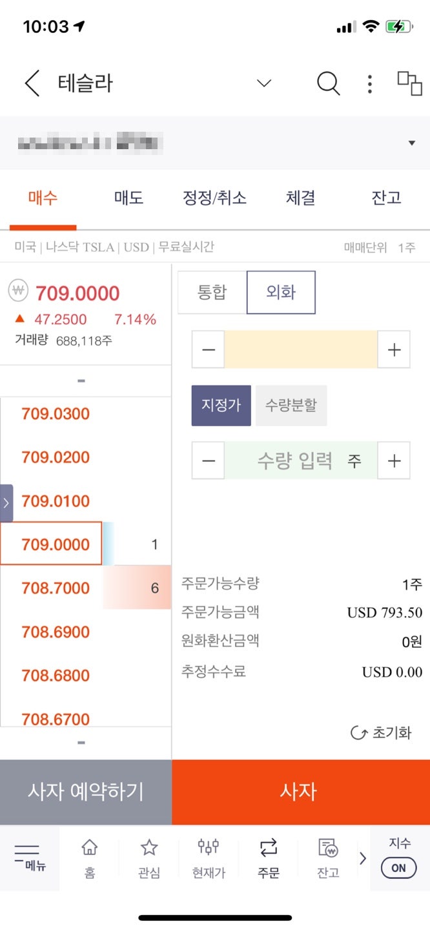Open the 메뉴 hamburger icon
Image resolution: width=430 pixels, height=930 pixels.
[x=29, y=858]
